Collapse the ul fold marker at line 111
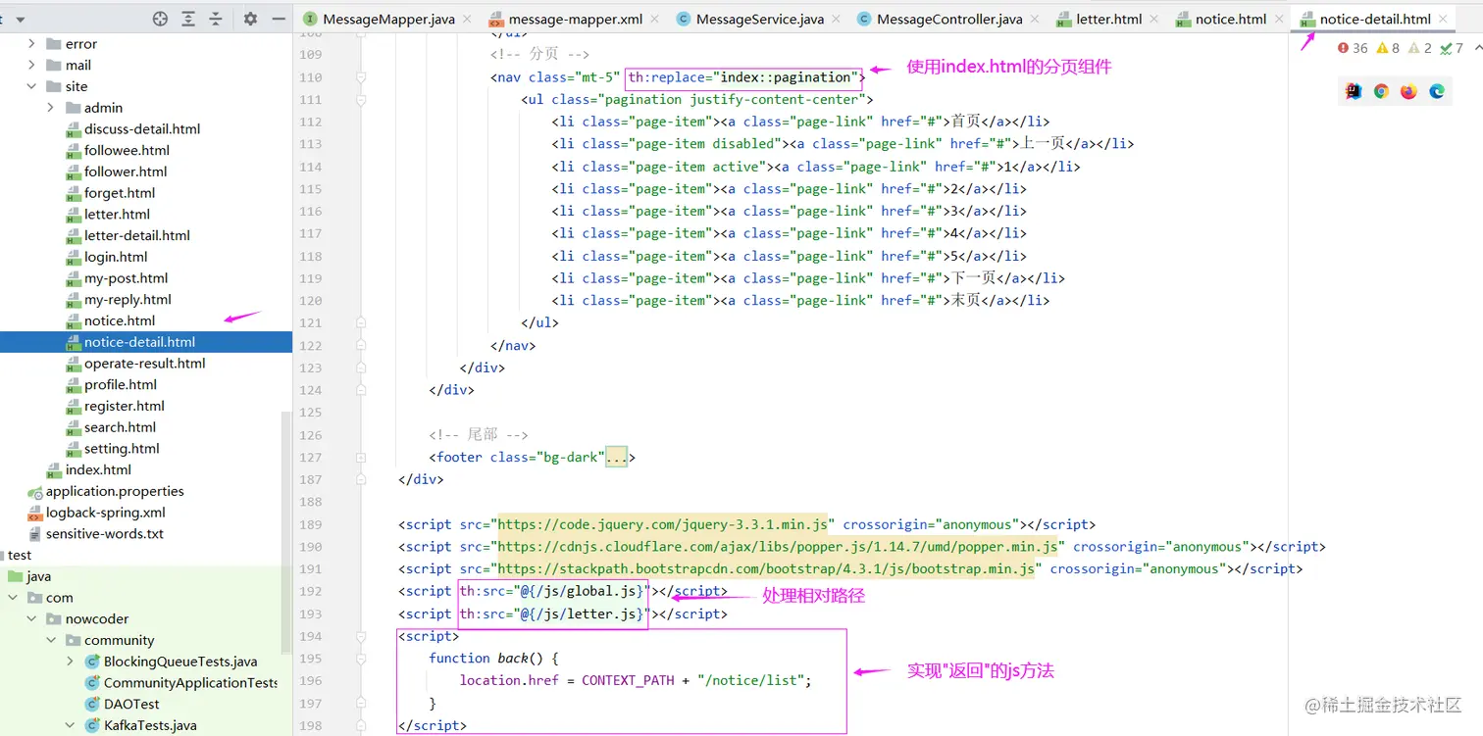 [x=361, y=99]
